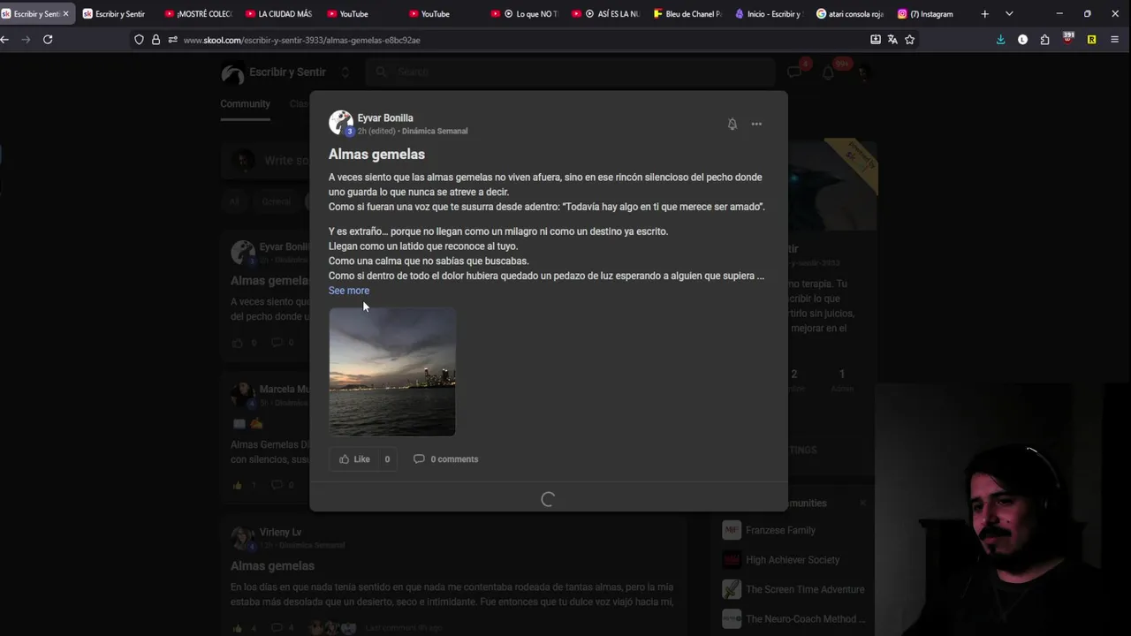Switch to the Instagram tab
The image size is (1131, 636).
coord(931,14)
